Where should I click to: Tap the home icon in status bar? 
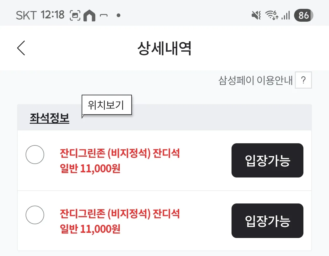(x=89, y=15)
